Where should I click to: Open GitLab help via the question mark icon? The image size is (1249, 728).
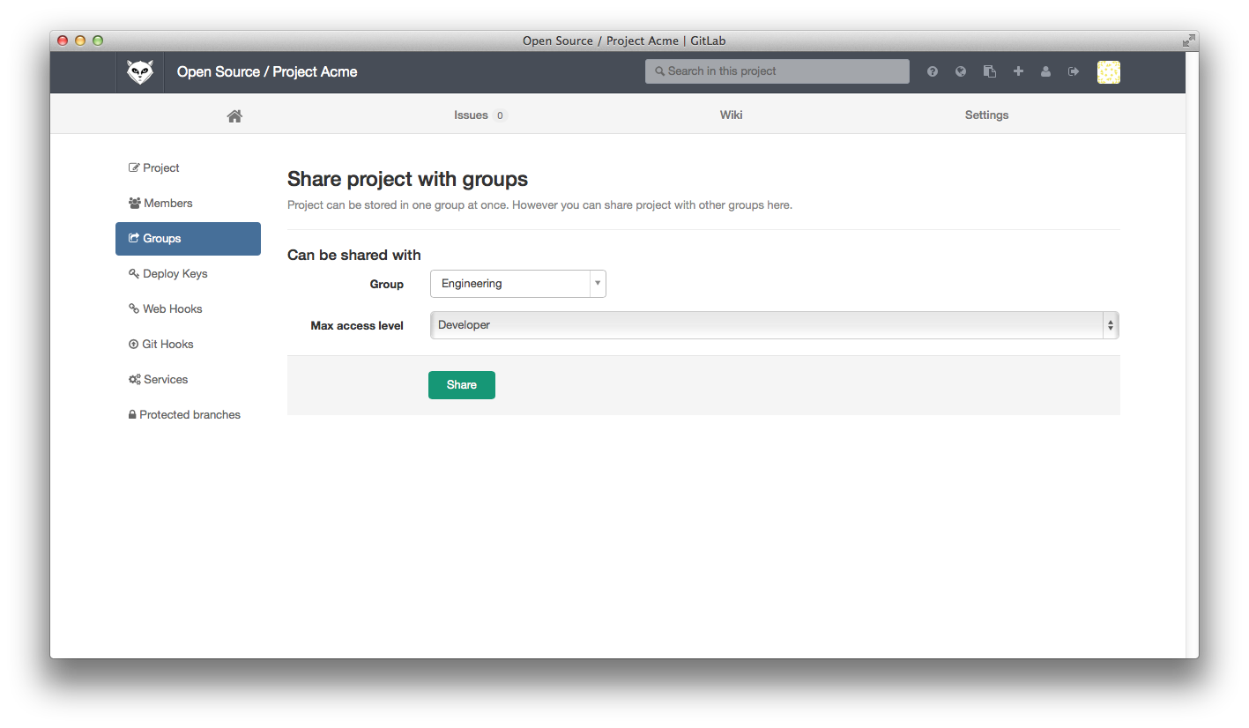(x=932, y=71)
